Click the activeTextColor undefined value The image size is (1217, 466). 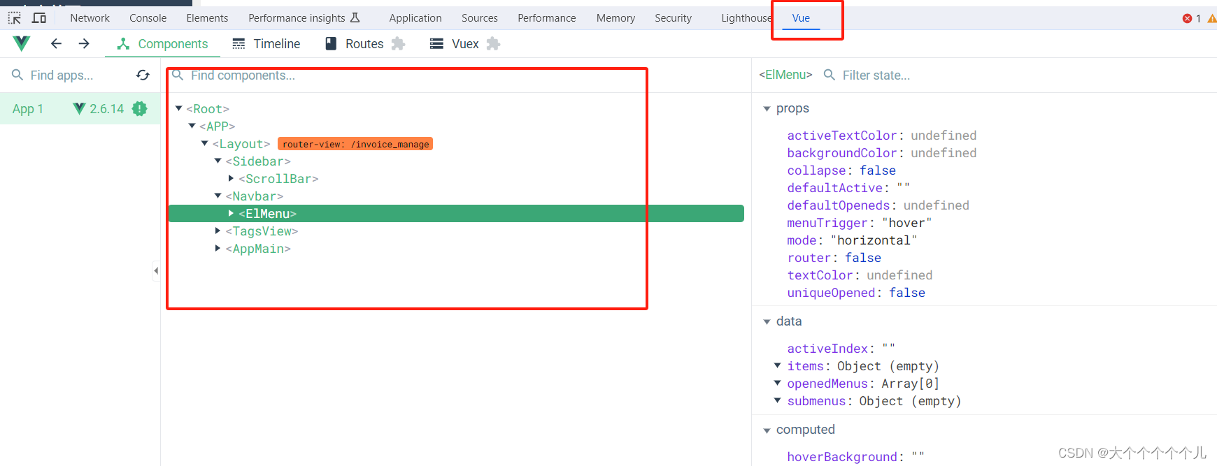[944, 136]
